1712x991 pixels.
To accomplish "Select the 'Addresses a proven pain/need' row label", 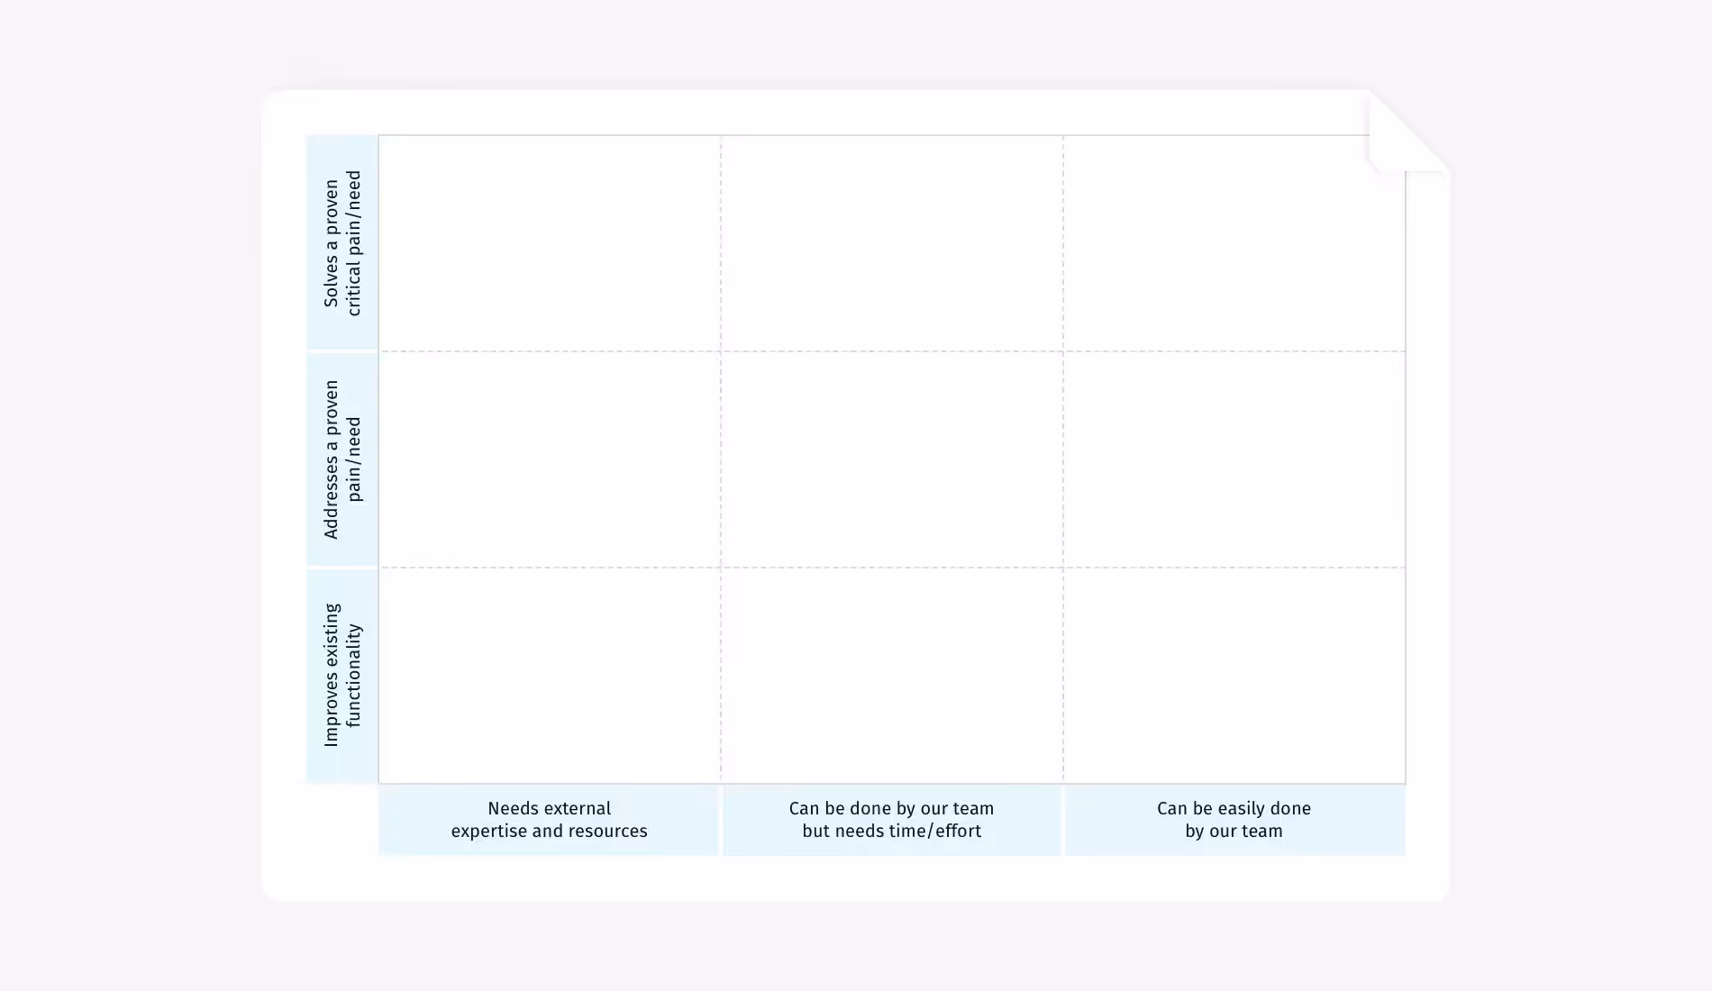I will [341, 459].
